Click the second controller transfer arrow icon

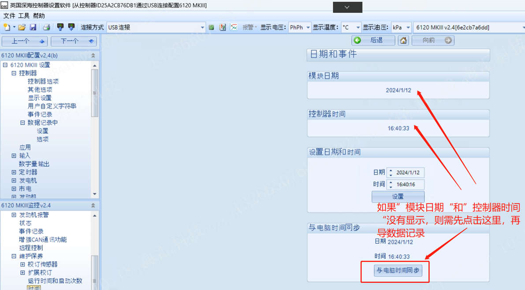71,27
